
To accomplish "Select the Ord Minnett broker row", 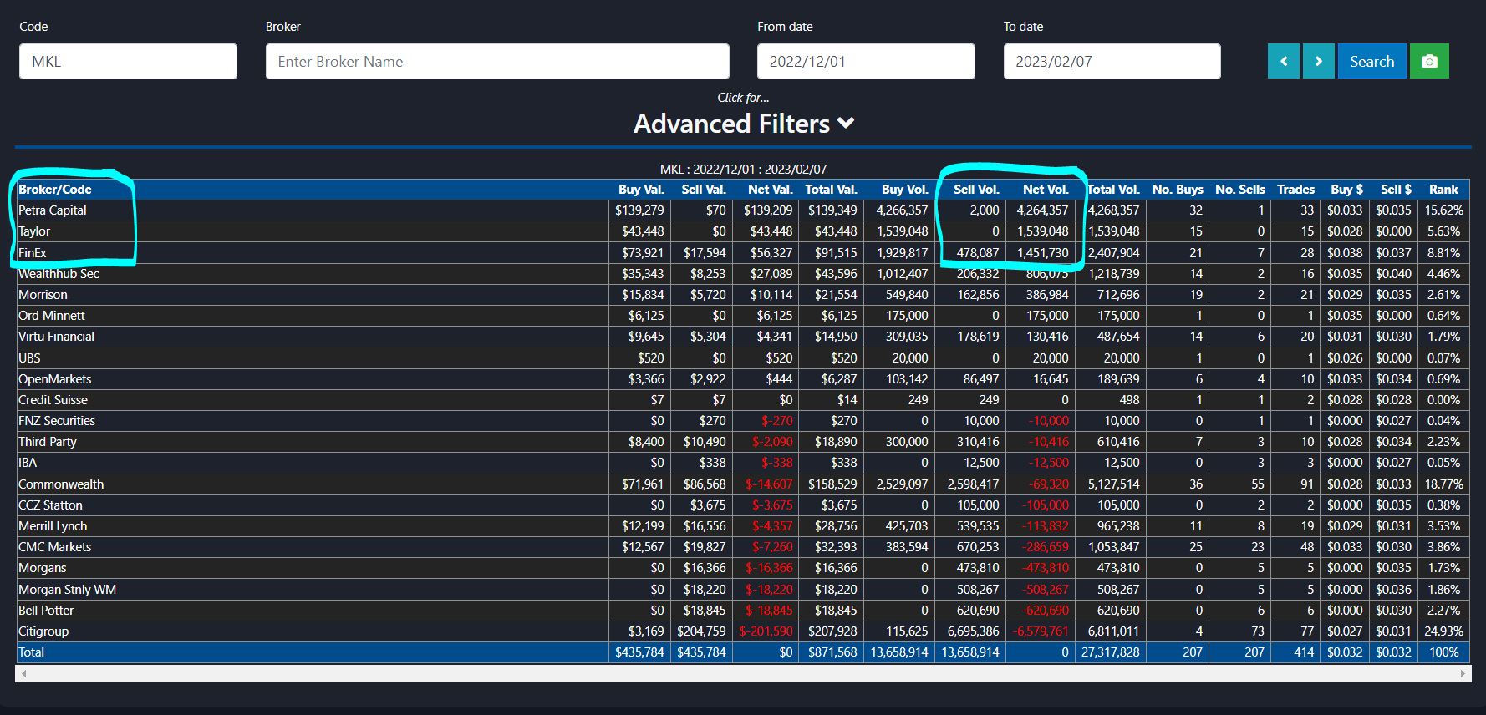I will pos(742,316).
